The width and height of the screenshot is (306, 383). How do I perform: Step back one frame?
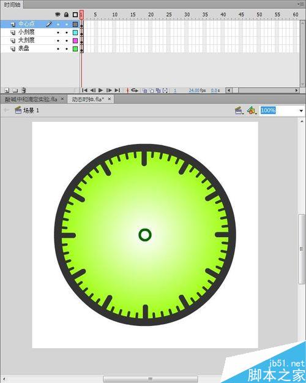(93, 90)
